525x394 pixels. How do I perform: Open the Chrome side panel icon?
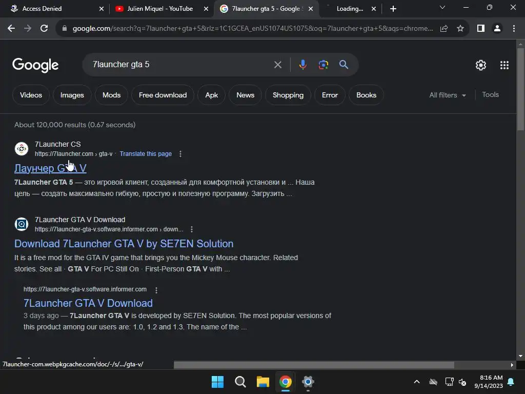click(x=481, y=29)
